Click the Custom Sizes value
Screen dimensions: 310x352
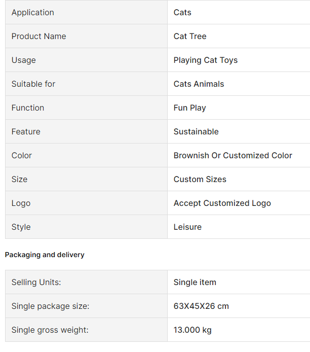[x=200, y=179]
